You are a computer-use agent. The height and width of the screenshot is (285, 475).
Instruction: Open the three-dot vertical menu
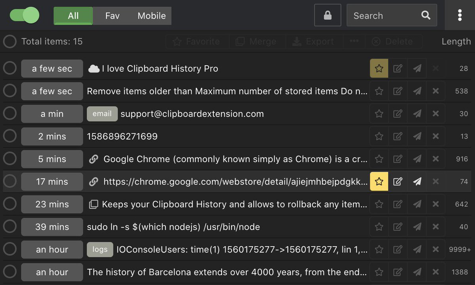coord(460,15)
